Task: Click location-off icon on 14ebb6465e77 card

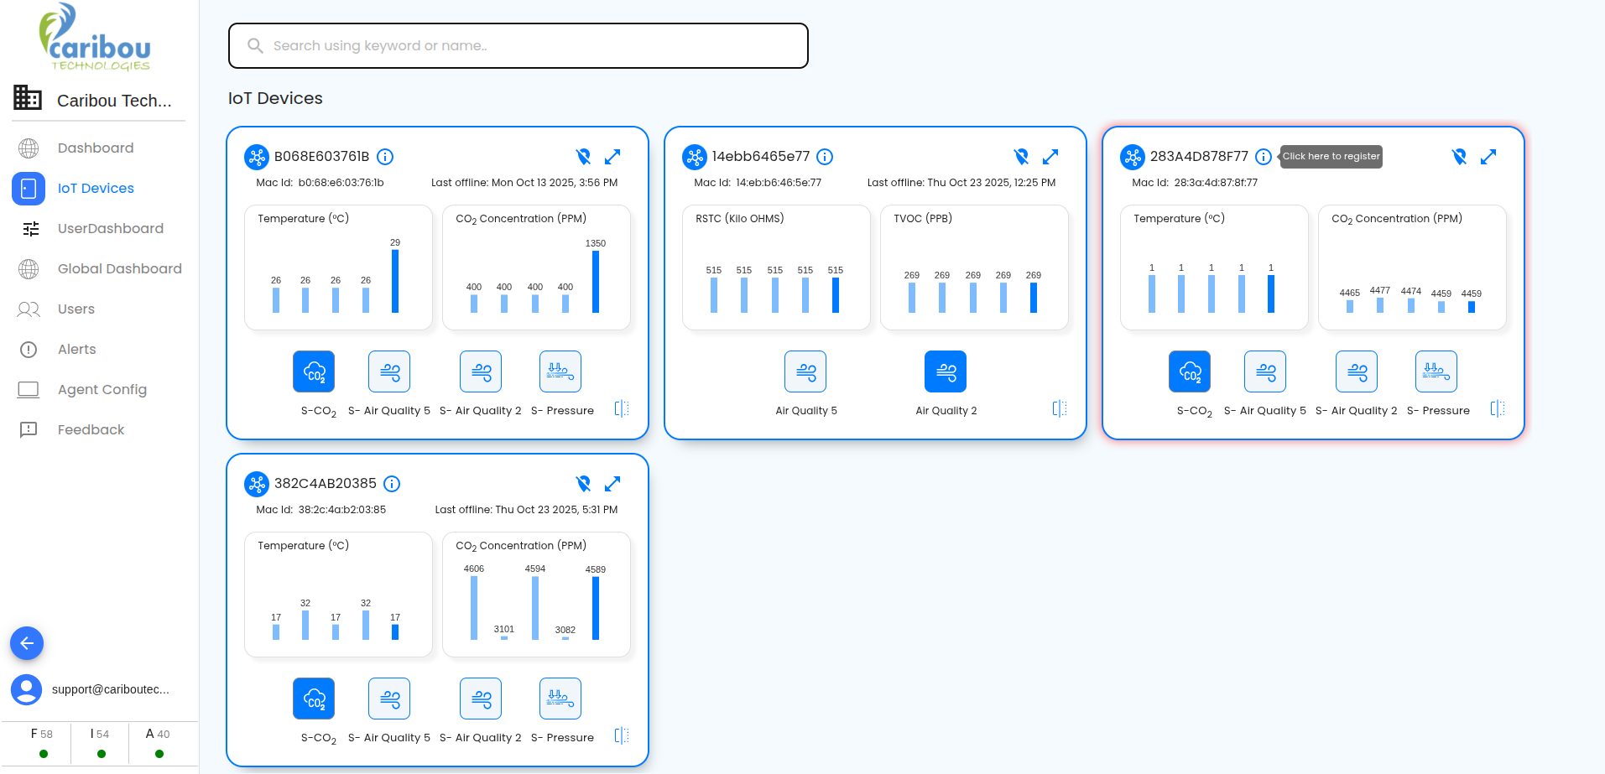Action: click(x=1021, y=157)
